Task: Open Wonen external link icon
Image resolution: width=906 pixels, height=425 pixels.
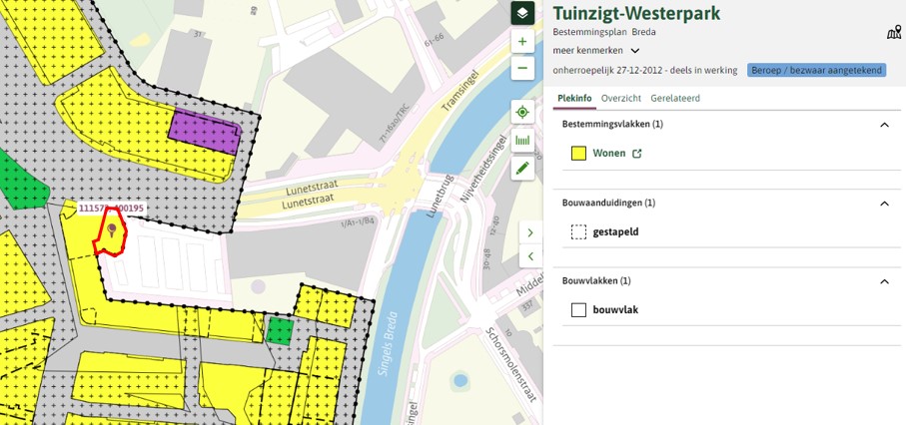Action: (636, 154)
